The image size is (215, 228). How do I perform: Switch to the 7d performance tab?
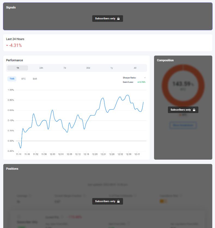click(x=65, y=68)
